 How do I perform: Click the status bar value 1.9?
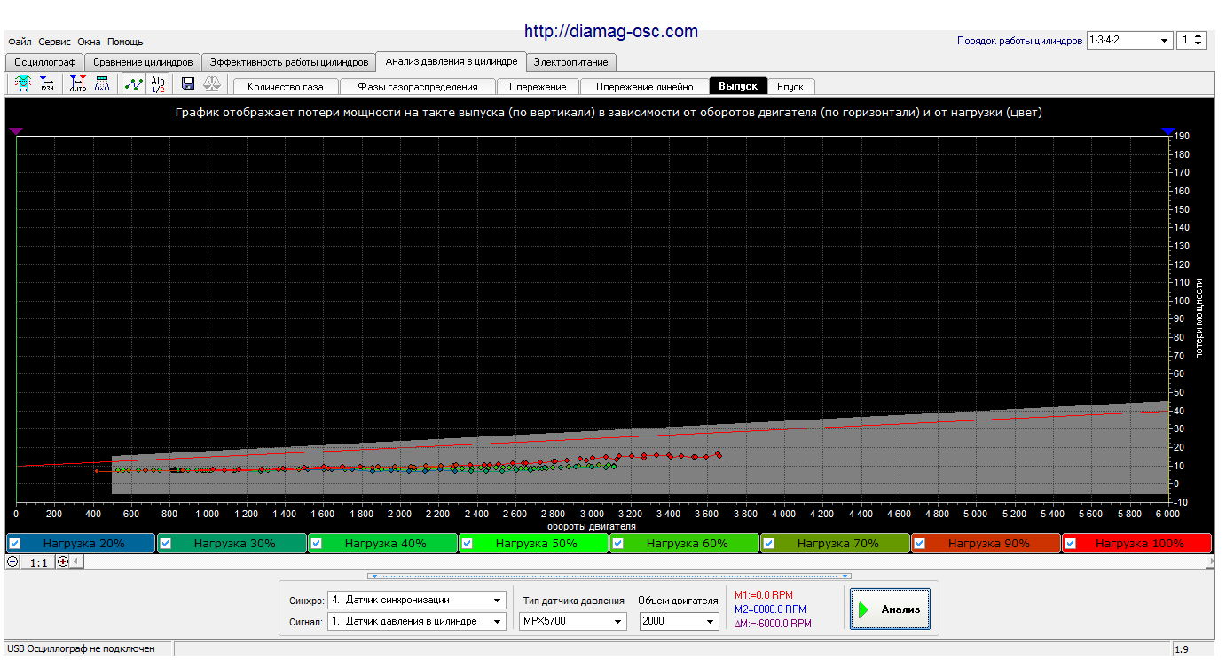[1182, 650]
